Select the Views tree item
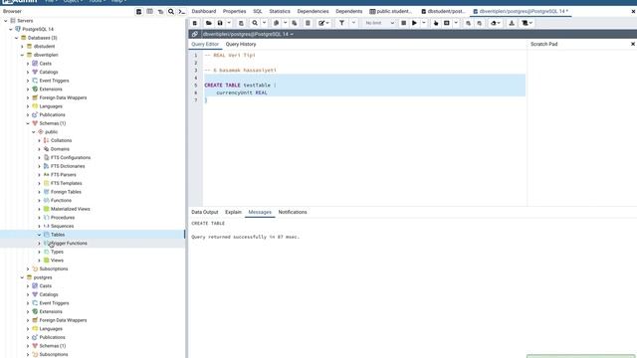The image size is (637, 358). pos(57,261)
